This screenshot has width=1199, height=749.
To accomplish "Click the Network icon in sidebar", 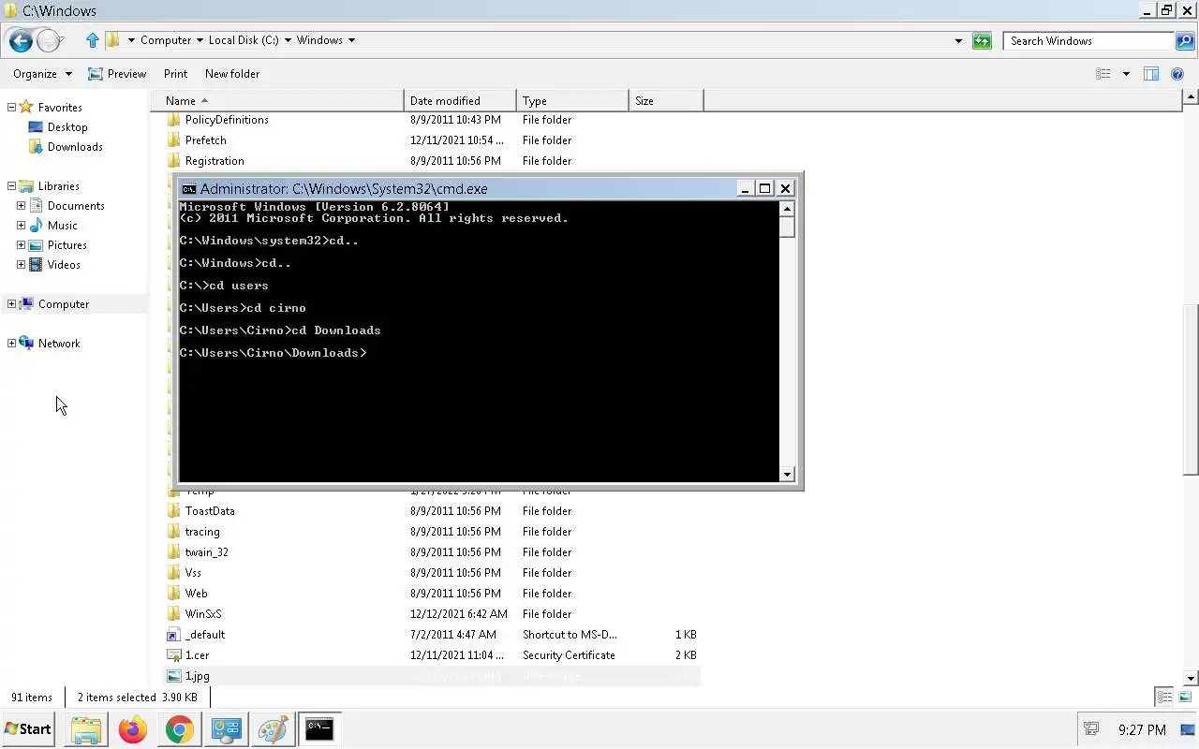I will (26, 344).
